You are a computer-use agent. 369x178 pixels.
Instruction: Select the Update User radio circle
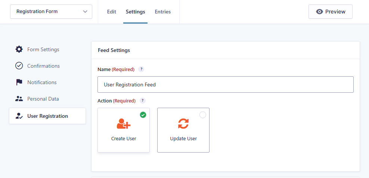[x=203, y=115]
